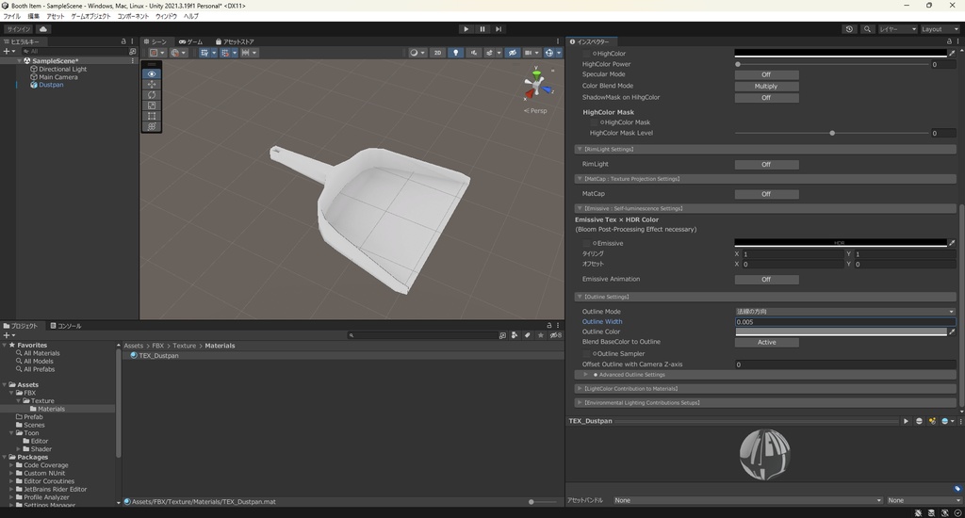Viewport: 965px width, 518px height.
Task: Select the View (eye) tool in scene overlay
Action: pos(152,73)
